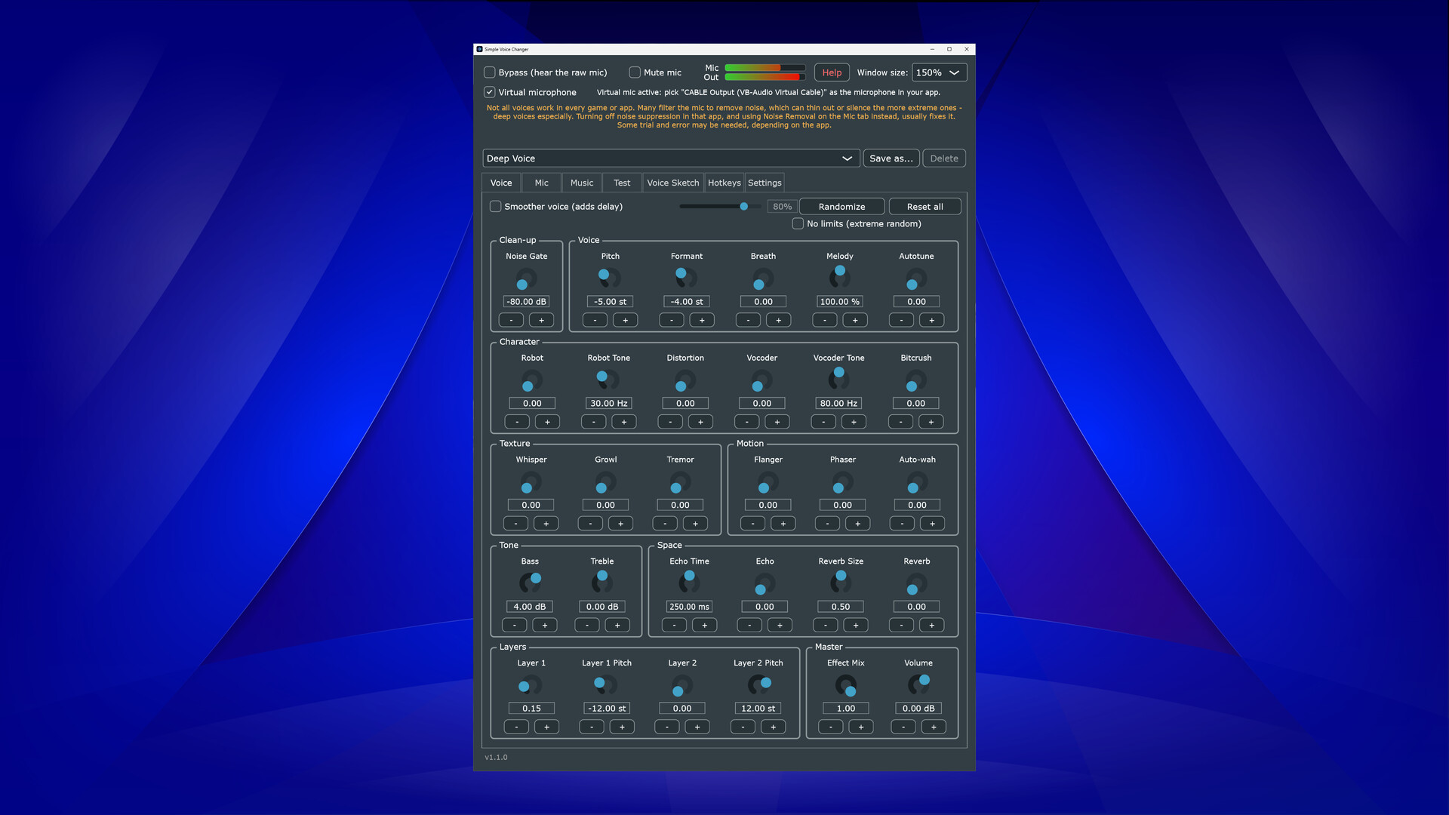Click the Layer 2 Pitch knob
The height and width of the screenshot is (815, 1449).
click(758, 685)
